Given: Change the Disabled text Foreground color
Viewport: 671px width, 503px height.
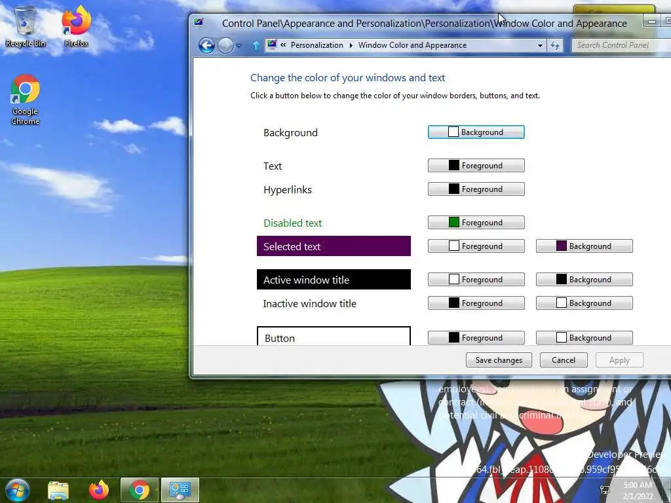Looking at the screenshot, I should [476, 223].
